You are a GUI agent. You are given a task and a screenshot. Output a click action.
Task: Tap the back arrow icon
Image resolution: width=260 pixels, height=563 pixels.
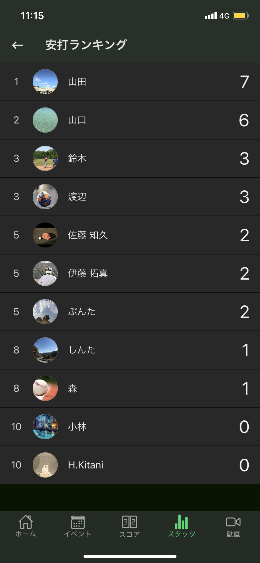pos(18,45)
